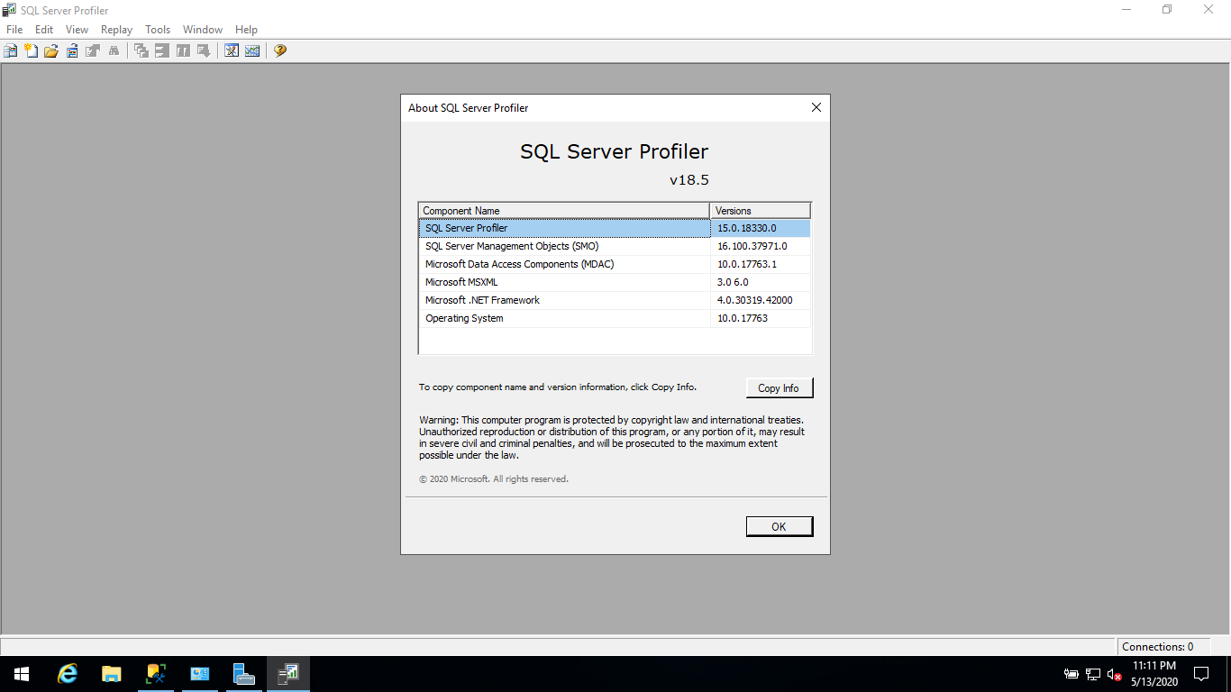Click the Component Name column header
The image size is (1231, 692).
pos(564,211)
